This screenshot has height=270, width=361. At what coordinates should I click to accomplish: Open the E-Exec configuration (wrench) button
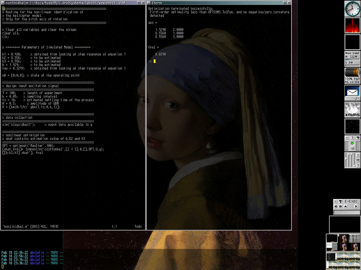tap(341, 201)
